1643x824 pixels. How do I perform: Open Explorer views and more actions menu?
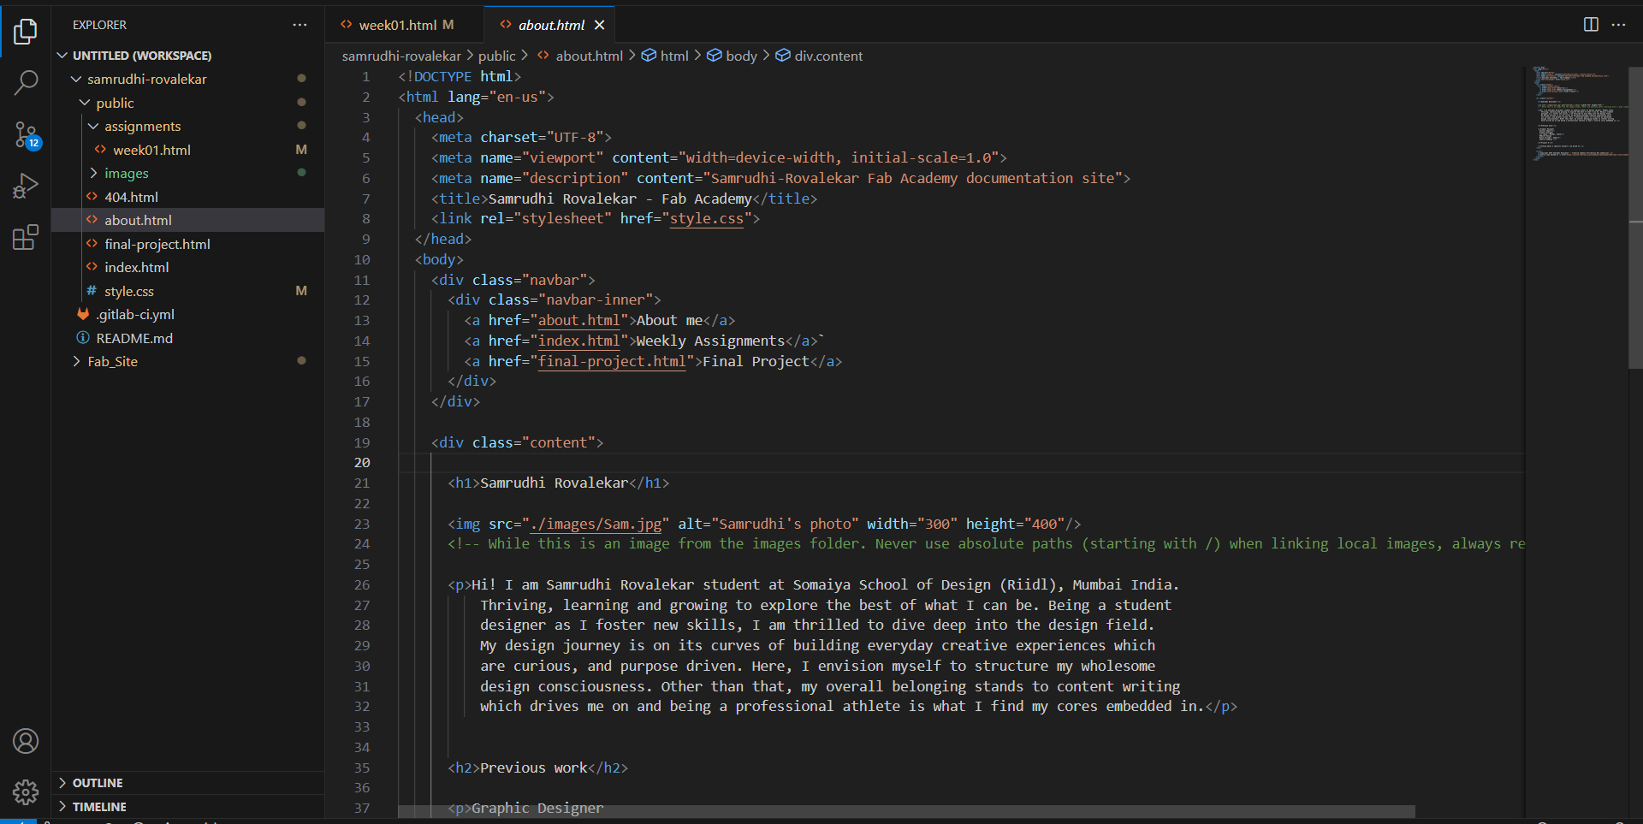[x=300, y=25]
